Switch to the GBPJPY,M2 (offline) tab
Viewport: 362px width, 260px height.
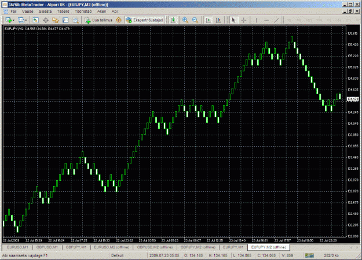point(198,247)
